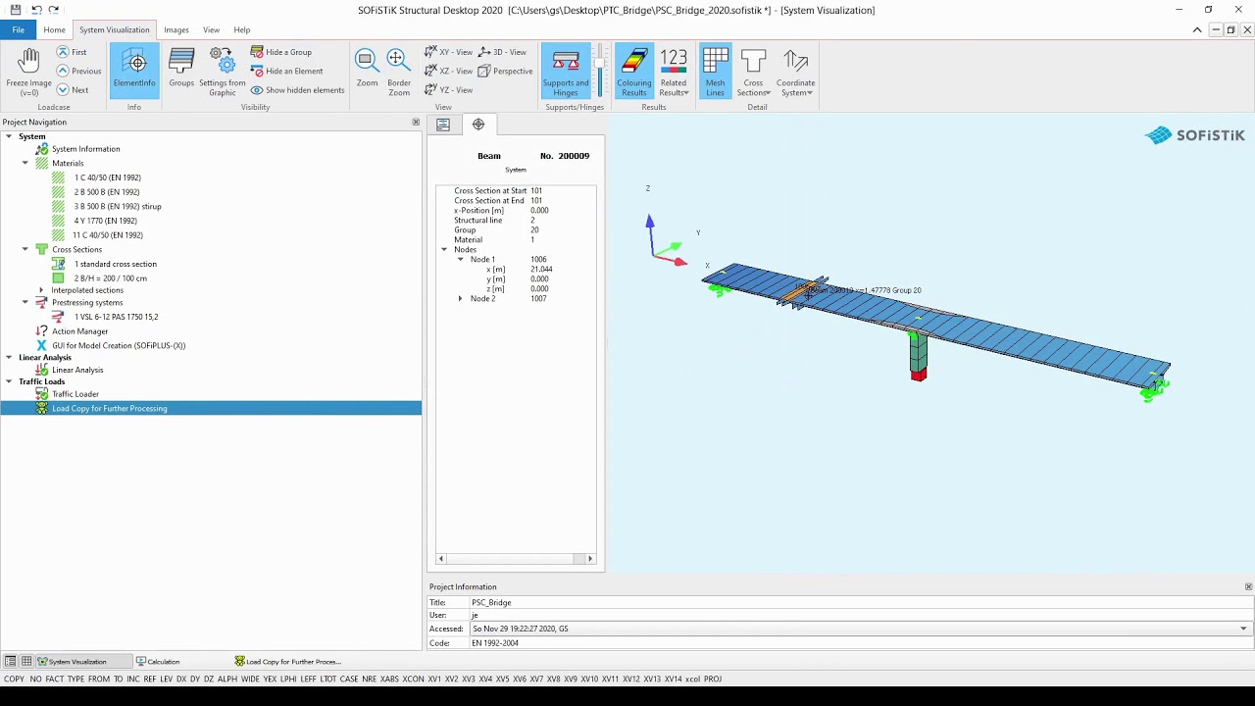Viewport: 1255px width, 706px height.
Task: Select the Border Zoom tool
Action: pyautogui.click(x=399, y=72)
